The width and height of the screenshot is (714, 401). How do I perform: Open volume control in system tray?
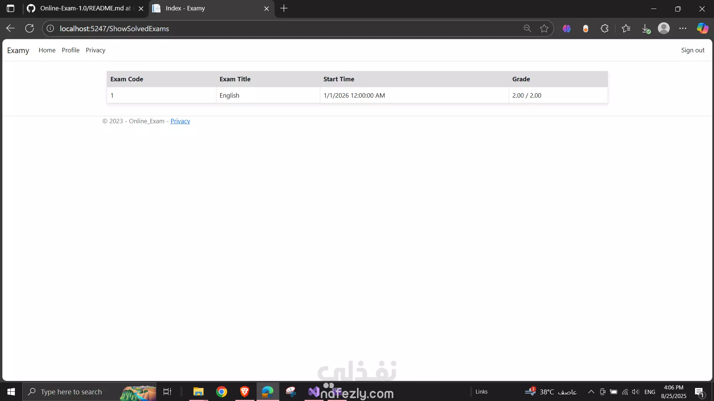(x=636, y=392)
